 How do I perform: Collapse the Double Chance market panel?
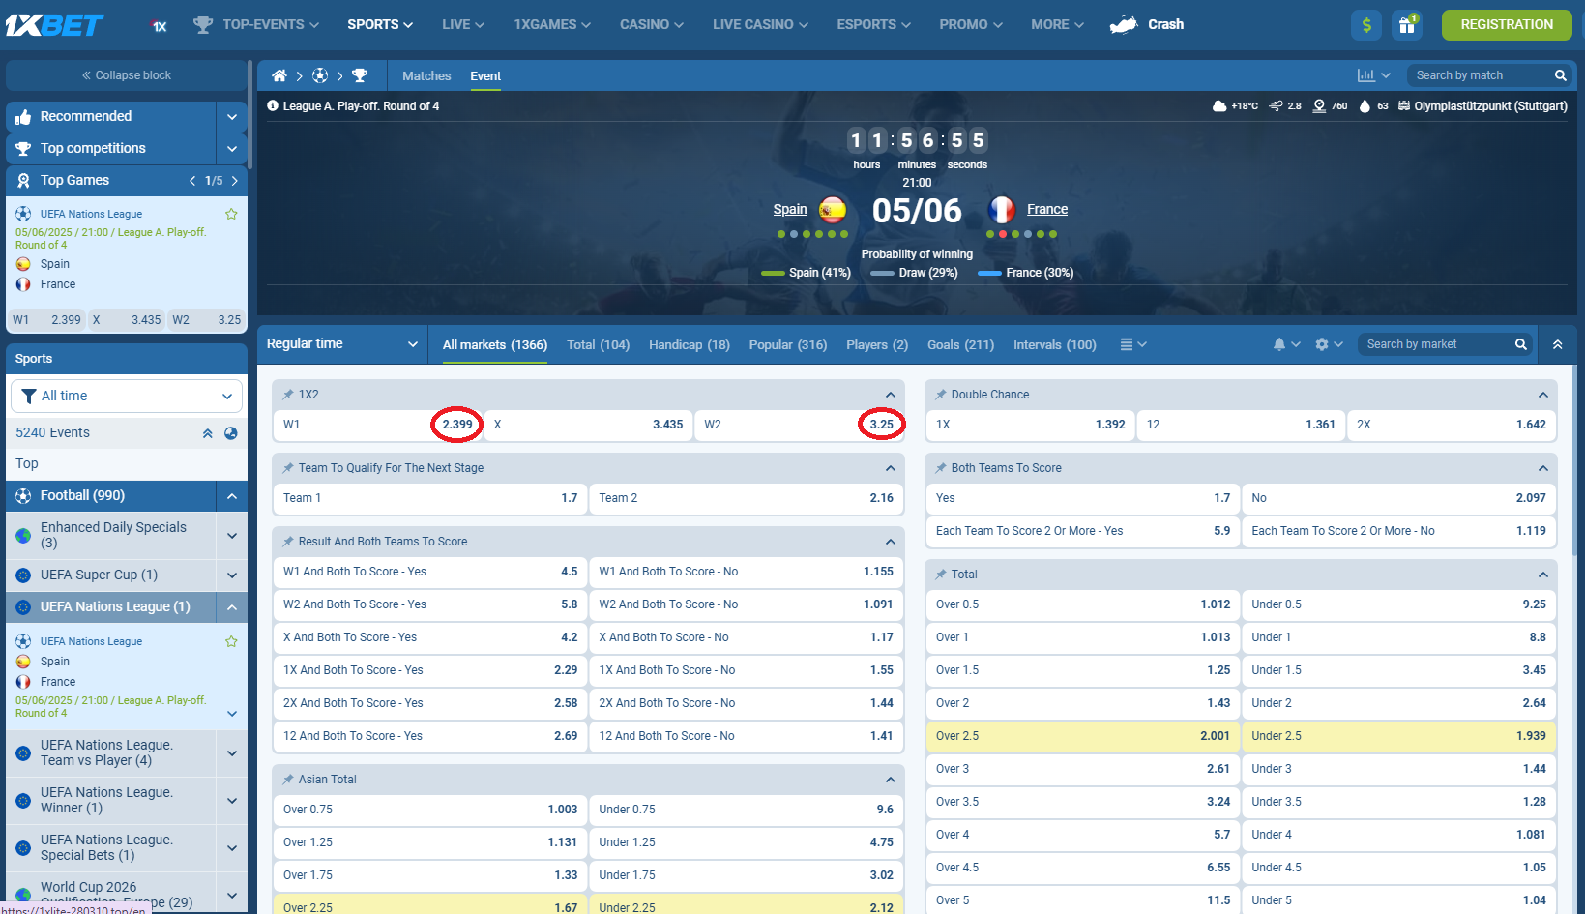pos(1542,395)
